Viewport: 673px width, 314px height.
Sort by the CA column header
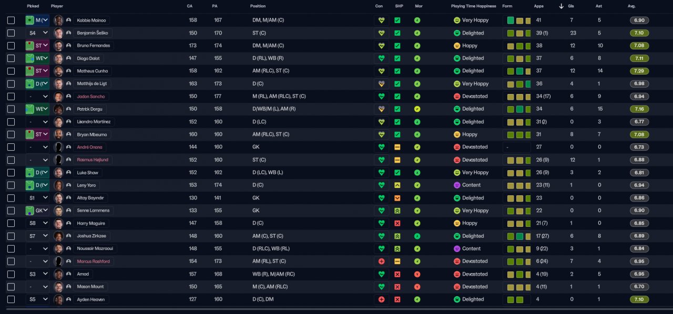pos(190,6)
